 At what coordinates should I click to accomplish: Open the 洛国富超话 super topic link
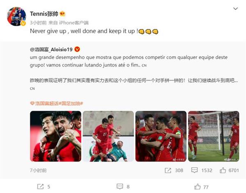(x=44, y=103)
